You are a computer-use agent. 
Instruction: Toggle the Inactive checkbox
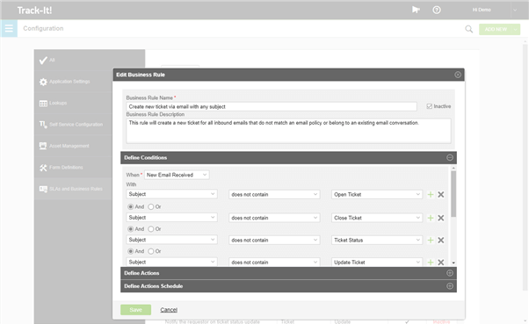[x=429, y=106]
